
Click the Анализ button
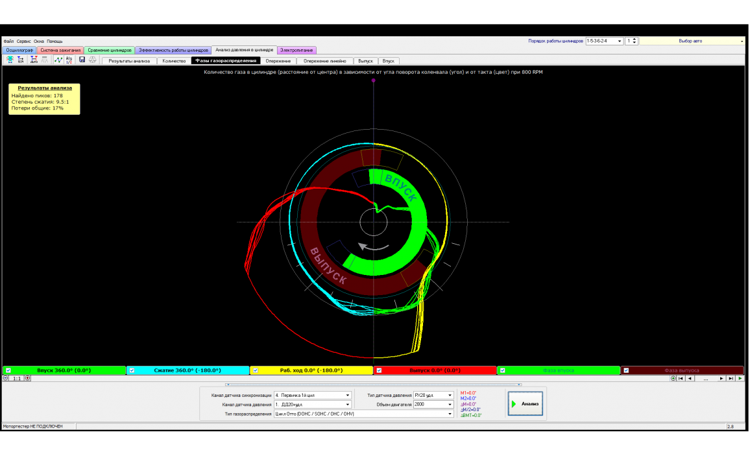525,403
